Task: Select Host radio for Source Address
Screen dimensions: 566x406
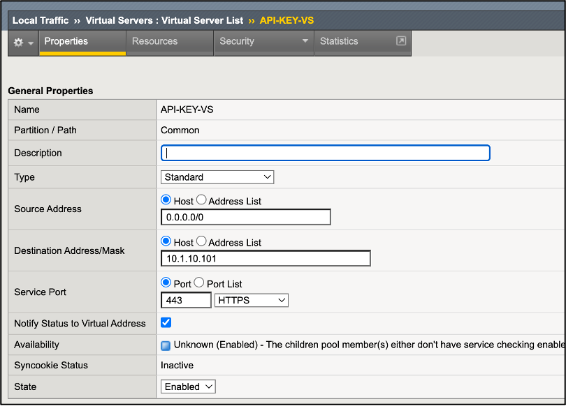Action: coord(166,200)
